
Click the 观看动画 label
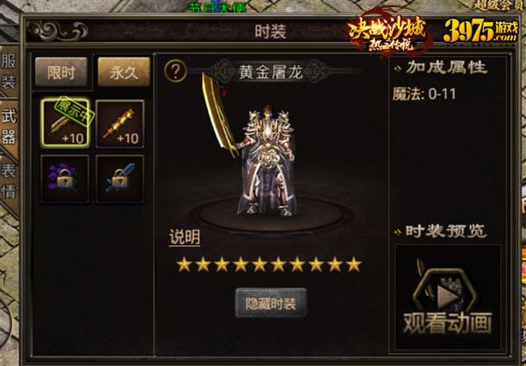[447, 324]
